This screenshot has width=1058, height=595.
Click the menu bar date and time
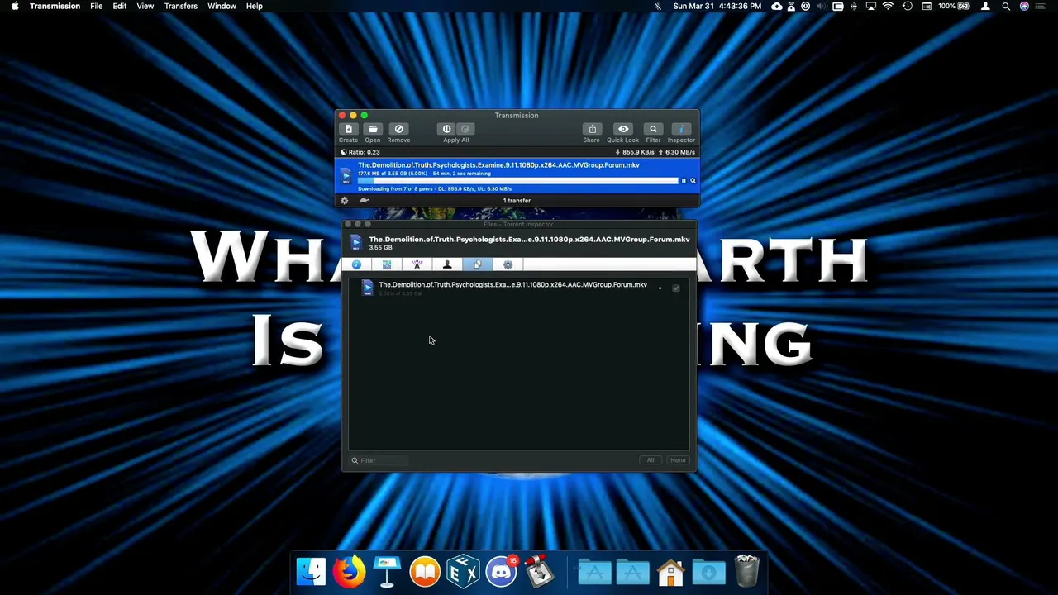[x=717, y=7]
